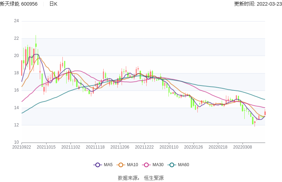
Task: Click the MA30 pink circle legend marker
Action: tap(146, 165)
